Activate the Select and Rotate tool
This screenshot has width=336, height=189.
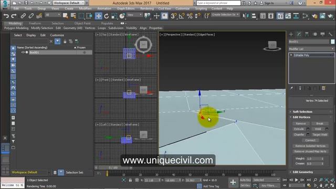coord(106,16)
